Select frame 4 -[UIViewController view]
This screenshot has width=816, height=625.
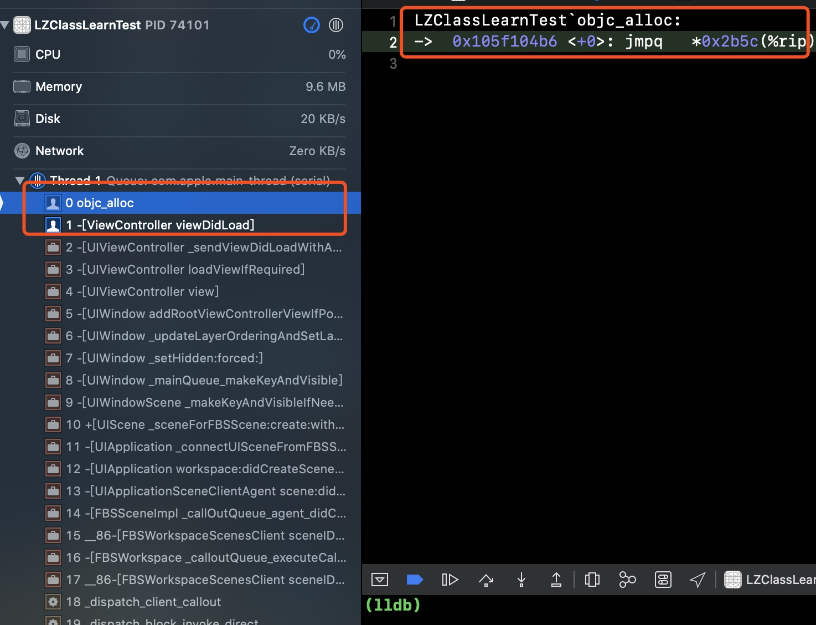pos(180,291)
